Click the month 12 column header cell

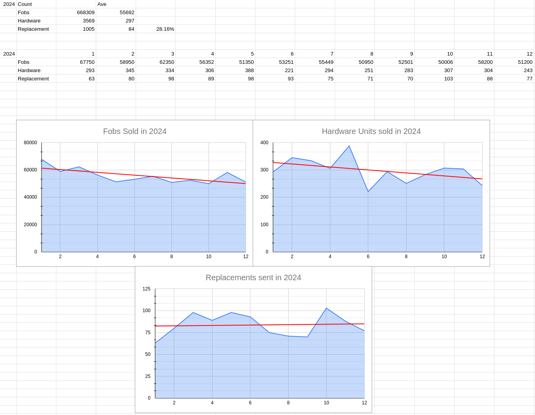[514, 54]
